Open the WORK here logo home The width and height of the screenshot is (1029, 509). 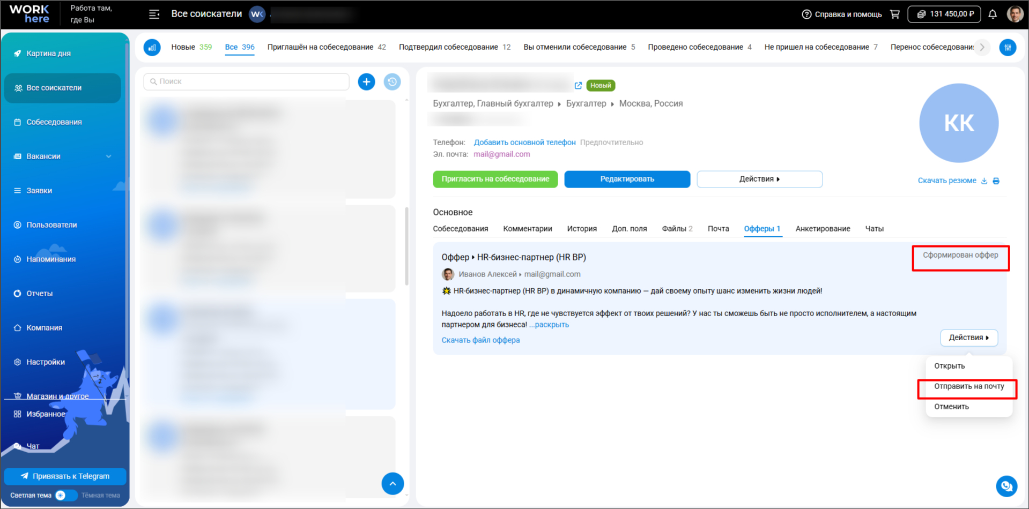[29, 14]
